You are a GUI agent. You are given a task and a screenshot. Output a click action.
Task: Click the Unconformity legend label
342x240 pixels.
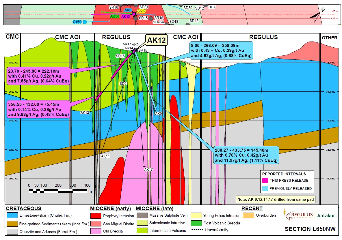click(x=216, y=230)
